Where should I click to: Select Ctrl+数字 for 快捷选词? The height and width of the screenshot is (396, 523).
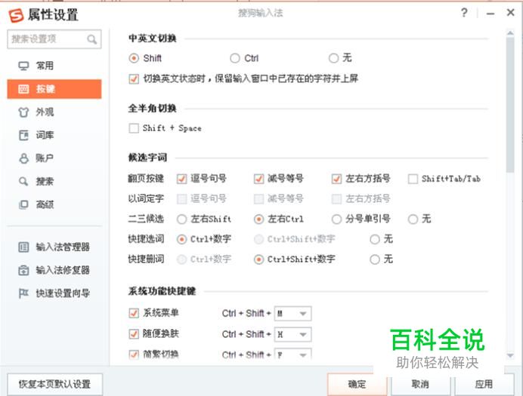pyautogui.click(x=182, y=239)
